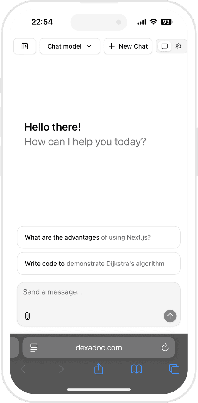Open the Safari share sheet

[x=99, y=369]
